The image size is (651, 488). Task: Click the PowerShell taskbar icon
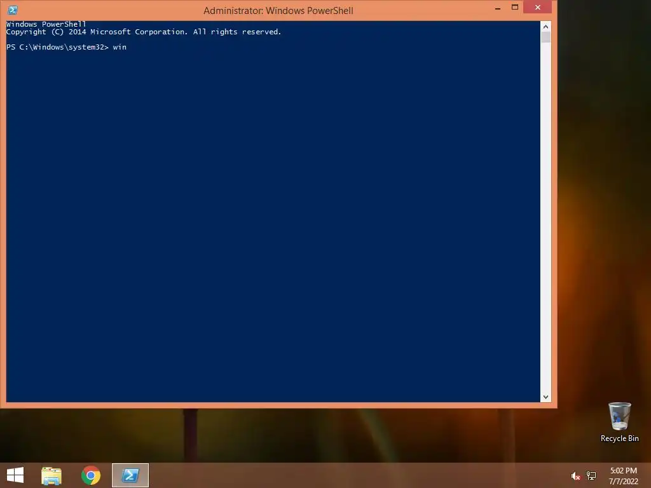130,475
